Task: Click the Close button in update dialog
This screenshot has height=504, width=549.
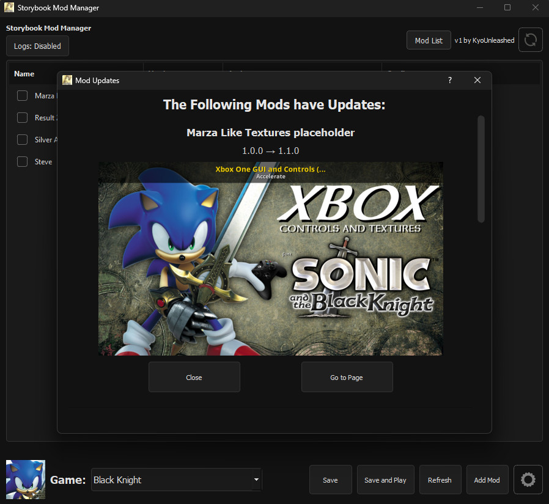Action: [194, 377]
